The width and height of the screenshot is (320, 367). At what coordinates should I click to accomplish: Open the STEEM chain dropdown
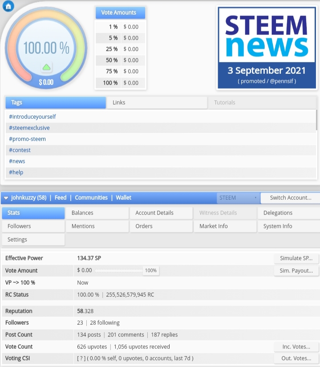pyautogui.click(x=238, y=198)
